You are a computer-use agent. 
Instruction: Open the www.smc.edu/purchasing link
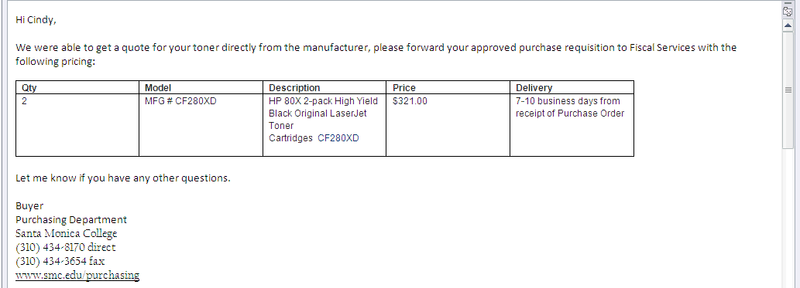click(77, 276)
